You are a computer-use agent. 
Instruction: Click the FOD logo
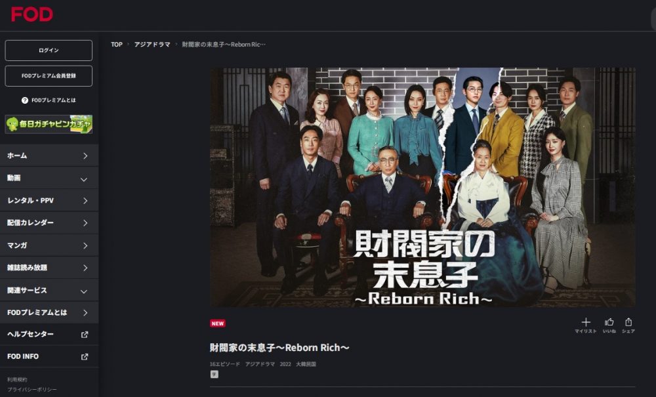(x=31, y=14)
